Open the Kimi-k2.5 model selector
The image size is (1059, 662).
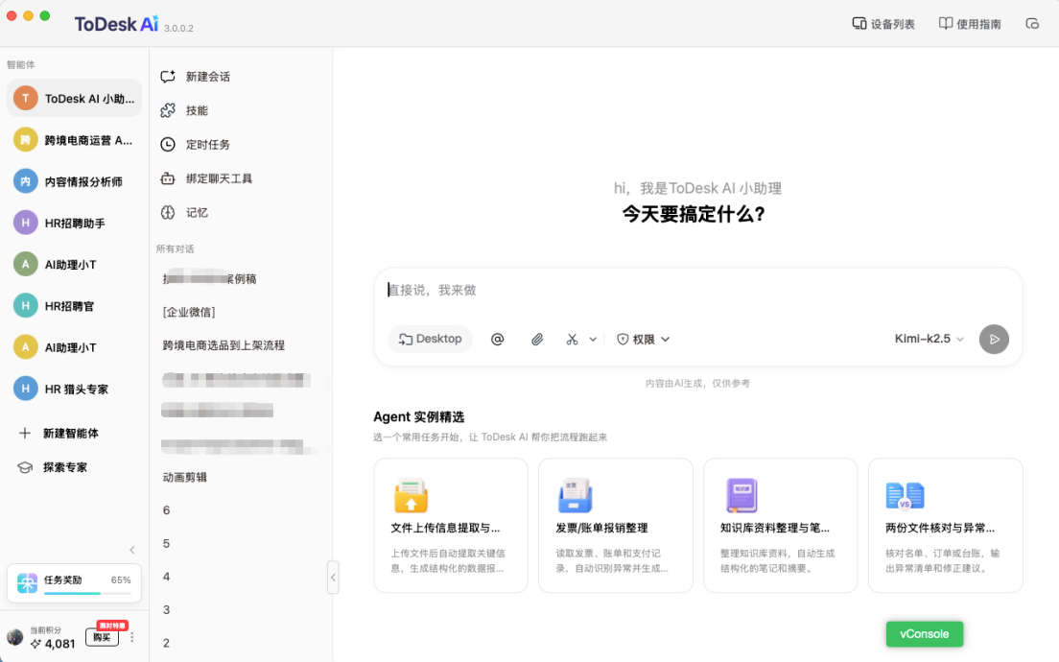(930, 339)
